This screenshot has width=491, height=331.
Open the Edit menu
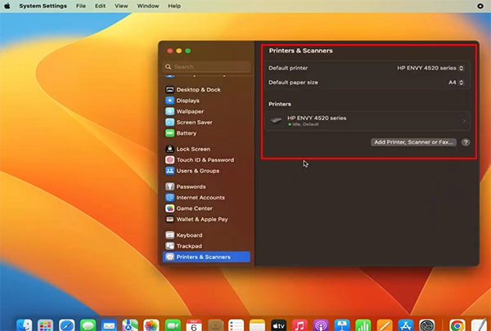point(100,6)
